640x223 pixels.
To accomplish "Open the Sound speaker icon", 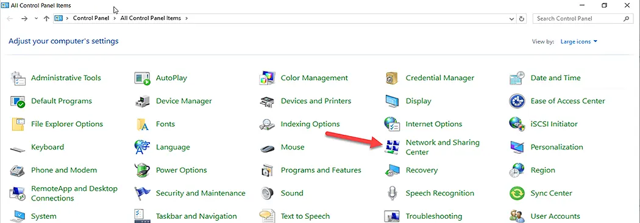I will 268,193.
